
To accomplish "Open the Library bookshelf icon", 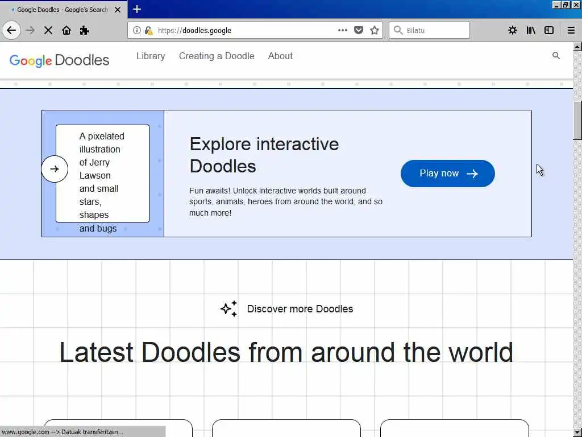I will 531,30.
